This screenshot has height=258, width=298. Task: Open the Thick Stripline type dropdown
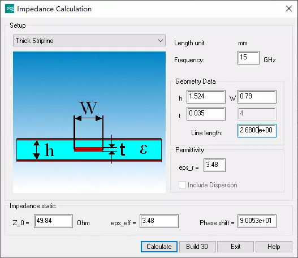tap(89, 41)
